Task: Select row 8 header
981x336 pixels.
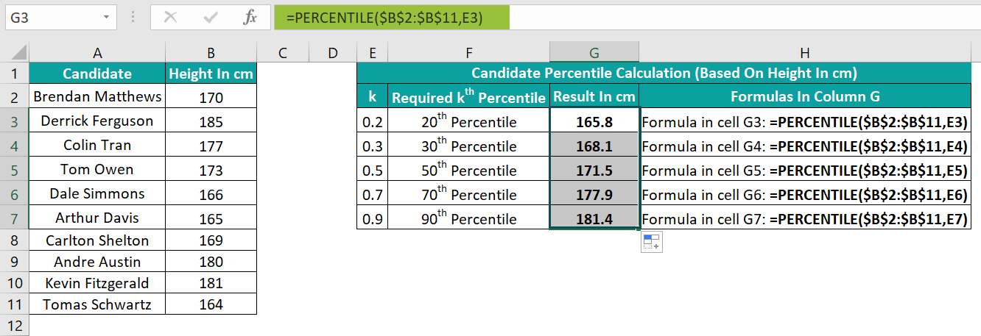Action: pos(15,240)
